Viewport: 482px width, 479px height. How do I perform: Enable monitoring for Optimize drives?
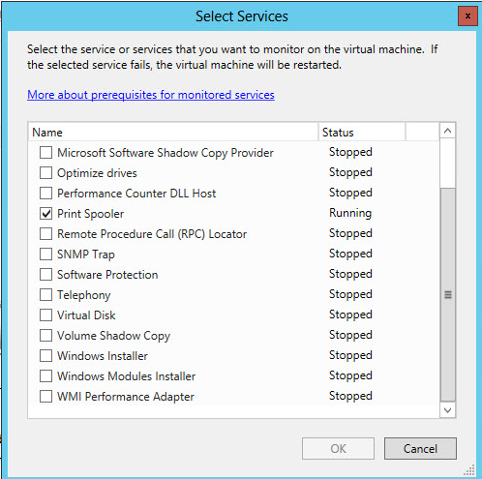(x=45, y=173)
